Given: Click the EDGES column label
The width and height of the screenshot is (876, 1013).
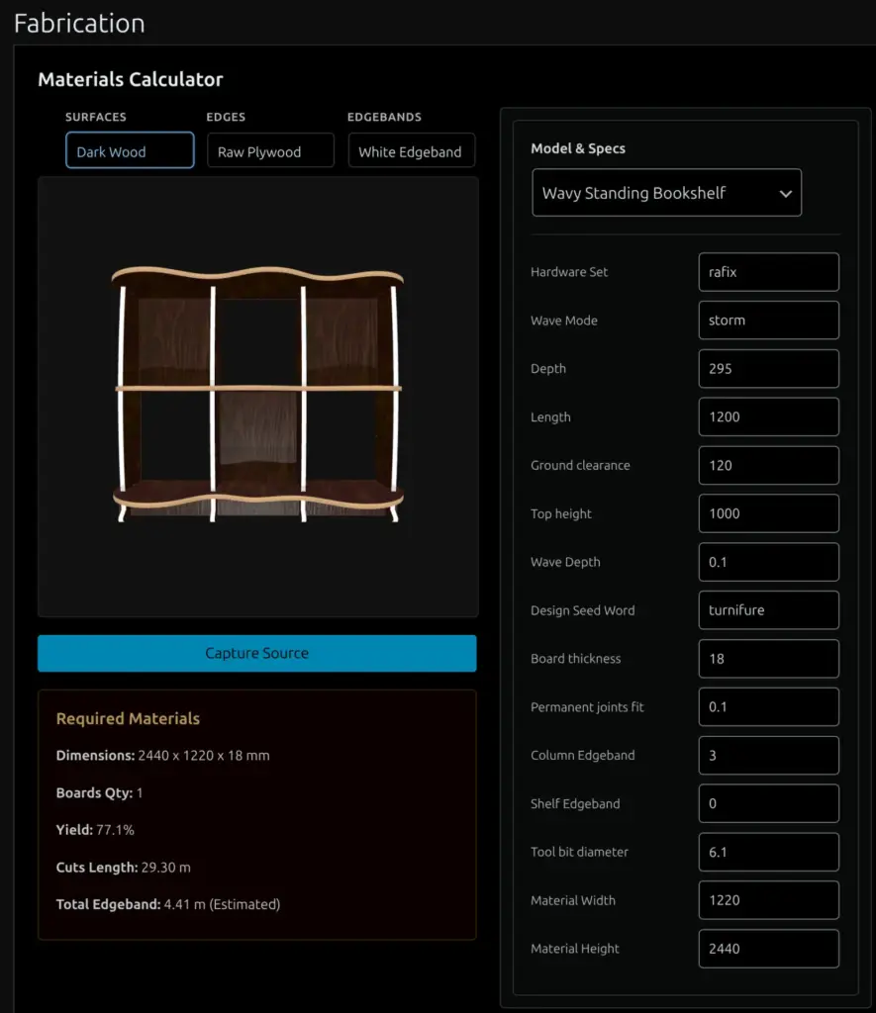Looking at the screenshot, I should [226, 117].
